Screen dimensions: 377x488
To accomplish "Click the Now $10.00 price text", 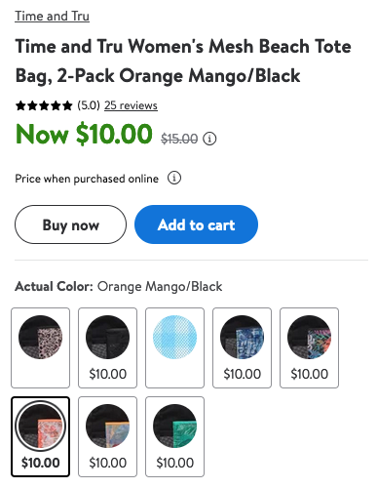I will click(84, 134).
